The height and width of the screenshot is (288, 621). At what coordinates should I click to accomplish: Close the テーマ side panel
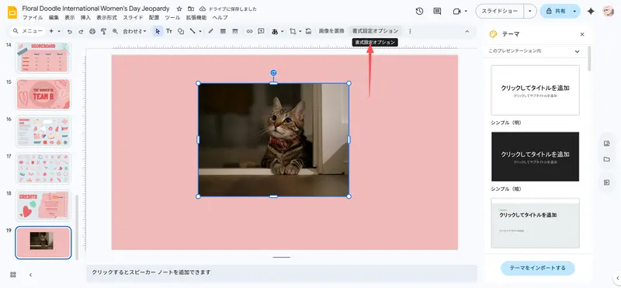[582, 34]
